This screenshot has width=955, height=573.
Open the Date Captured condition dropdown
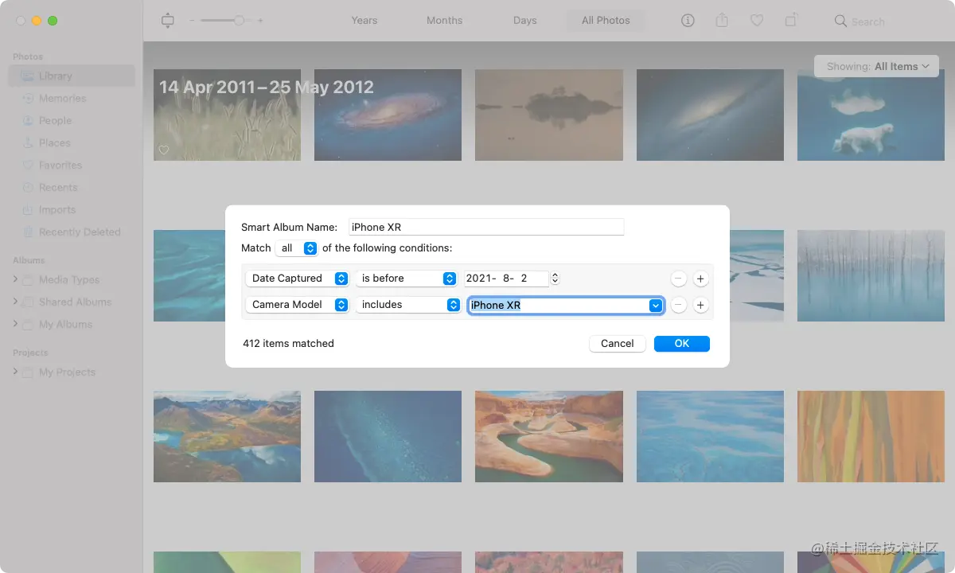(297, 279)
